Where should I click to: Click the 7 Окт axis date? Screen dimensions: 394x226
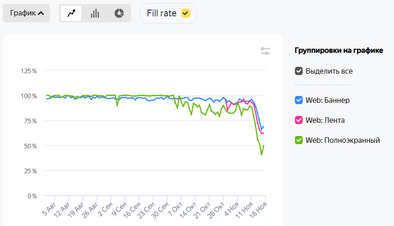176,210
